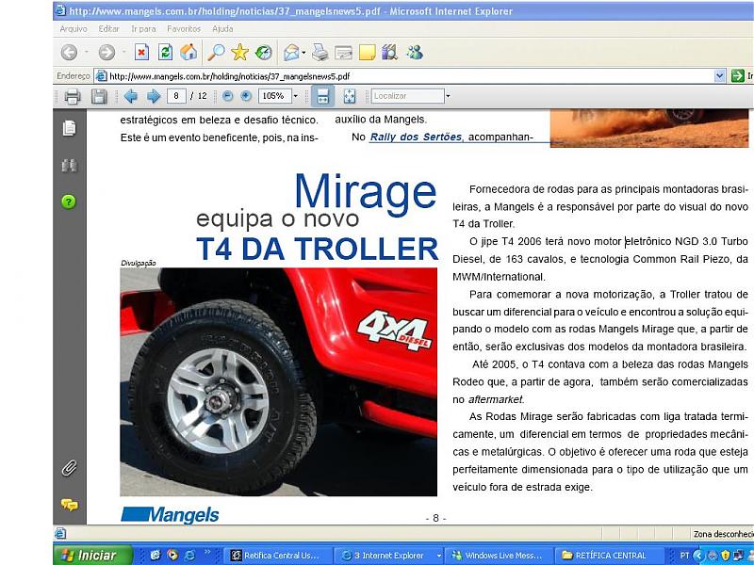Open the Back button history dropdown arrow
Screen dimensions: 754x565
point(87,52)
